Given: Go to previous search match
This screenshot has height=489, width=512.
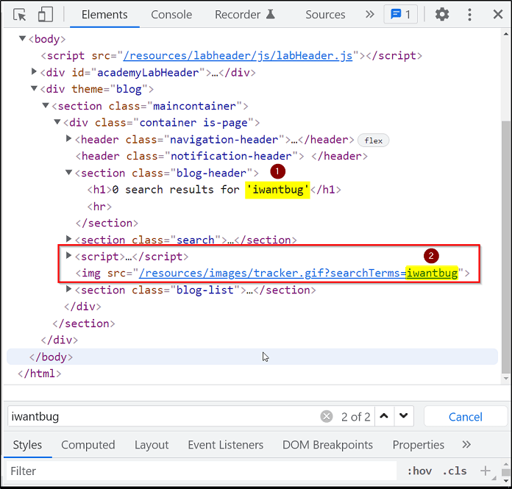Looking at the screenshot, I should pyautogui.click(x=384, y=416).
